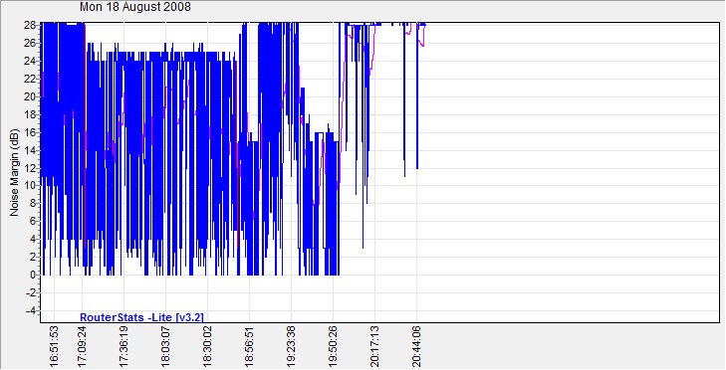Select the 17:36:19 time axis label
The width and height of the screenshot is (726, 370).
tap(124, 347)
